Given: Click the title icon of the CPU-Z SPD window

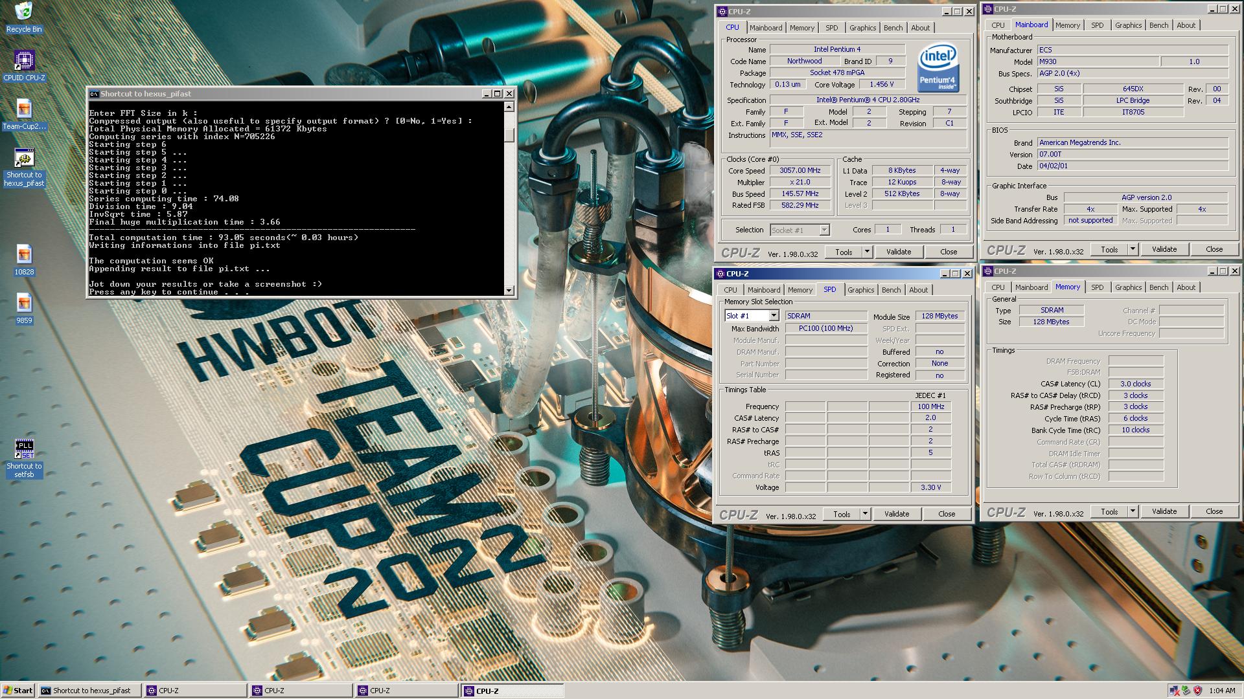Looking at the screenshot, I should 720,274.
